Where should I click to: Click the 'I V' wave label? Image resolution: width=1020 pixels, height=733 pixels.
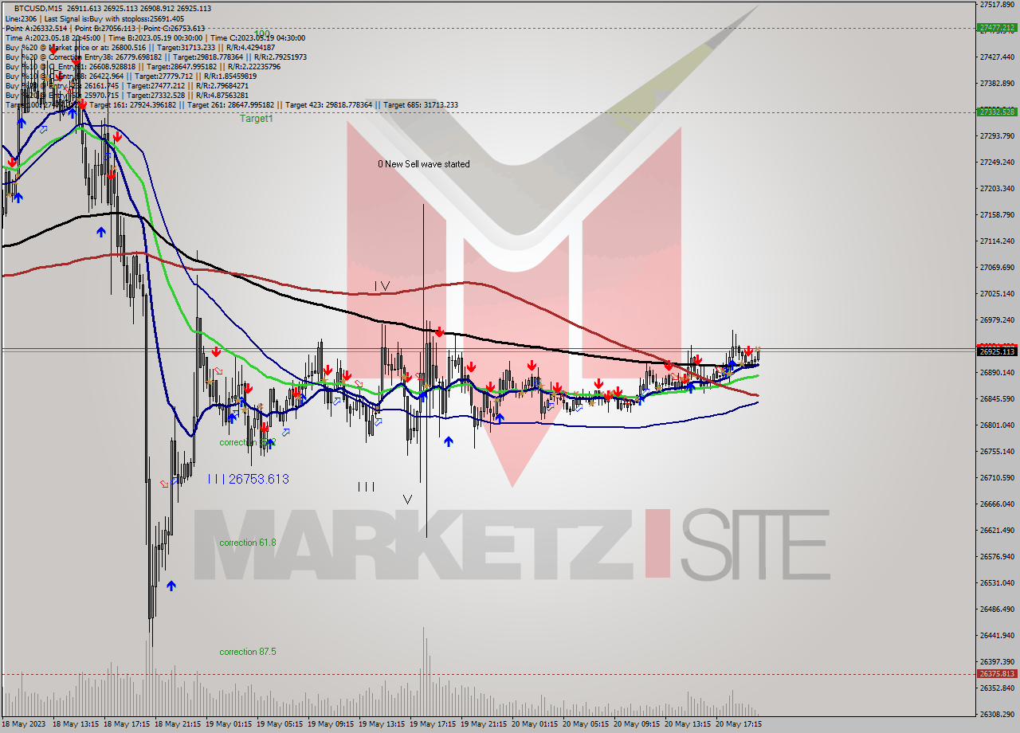382,286
